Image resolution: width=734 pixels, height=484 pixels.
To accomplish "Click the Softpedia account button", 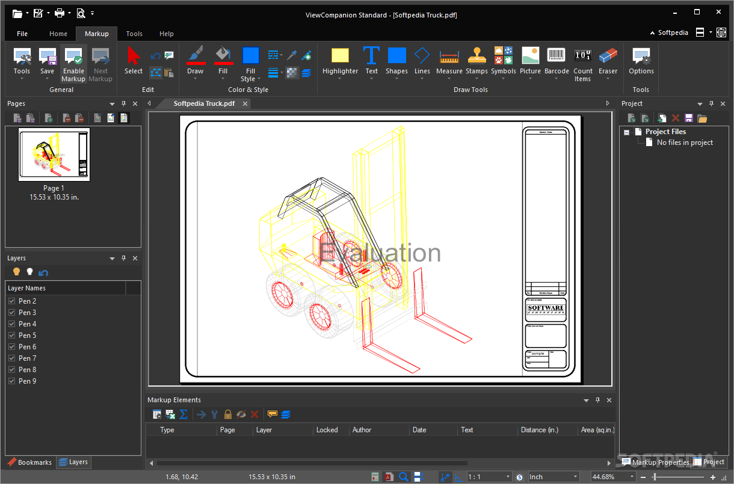I will click(x=669, y=32).
